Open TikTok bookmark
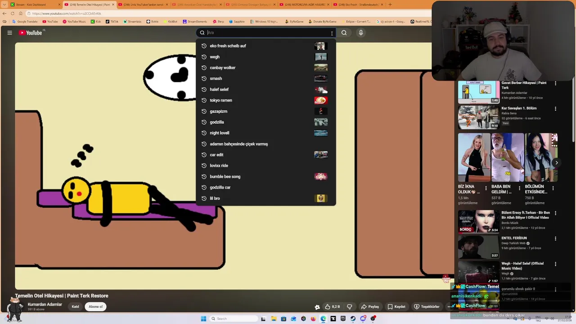Viewport: 576px width, 324px height. click(112, 22)
